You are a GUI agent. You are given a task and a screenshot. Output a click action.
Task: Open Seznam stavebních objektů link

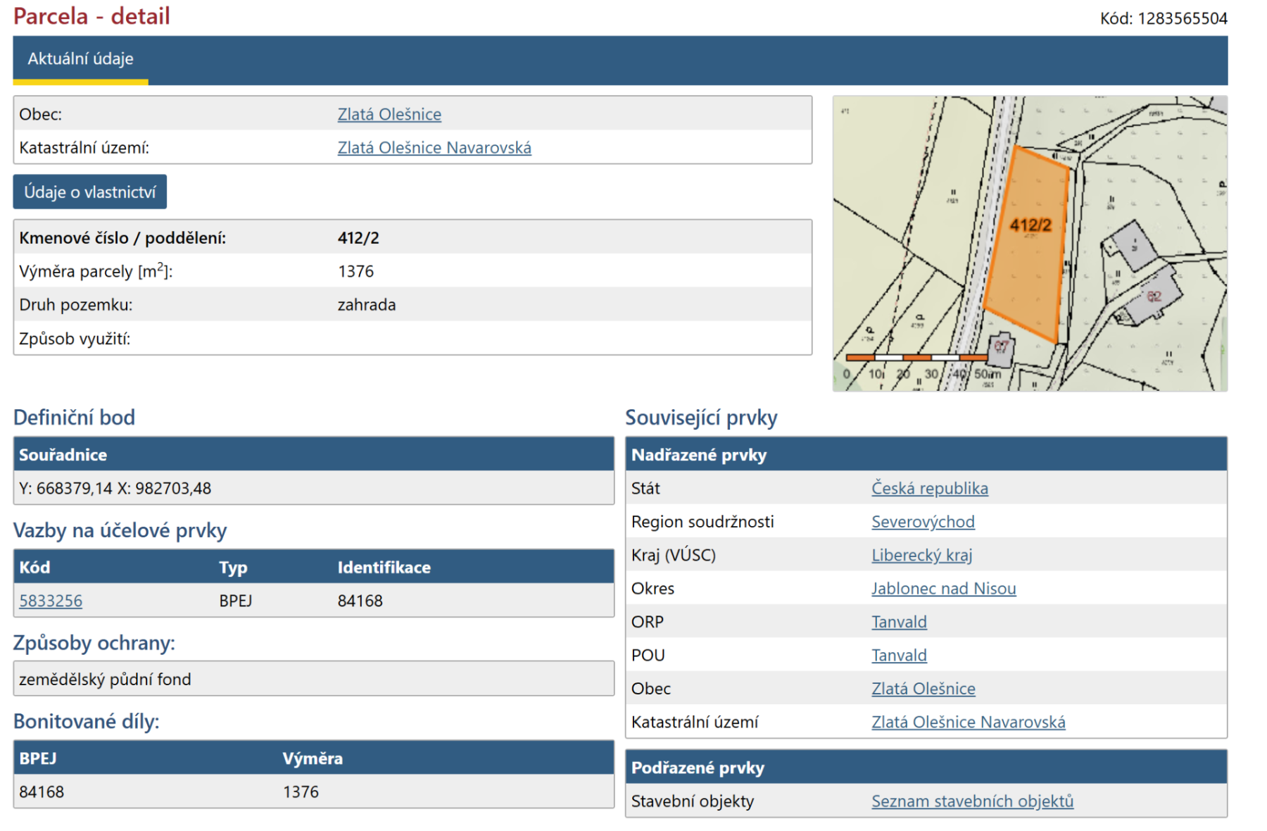point(973,801)
